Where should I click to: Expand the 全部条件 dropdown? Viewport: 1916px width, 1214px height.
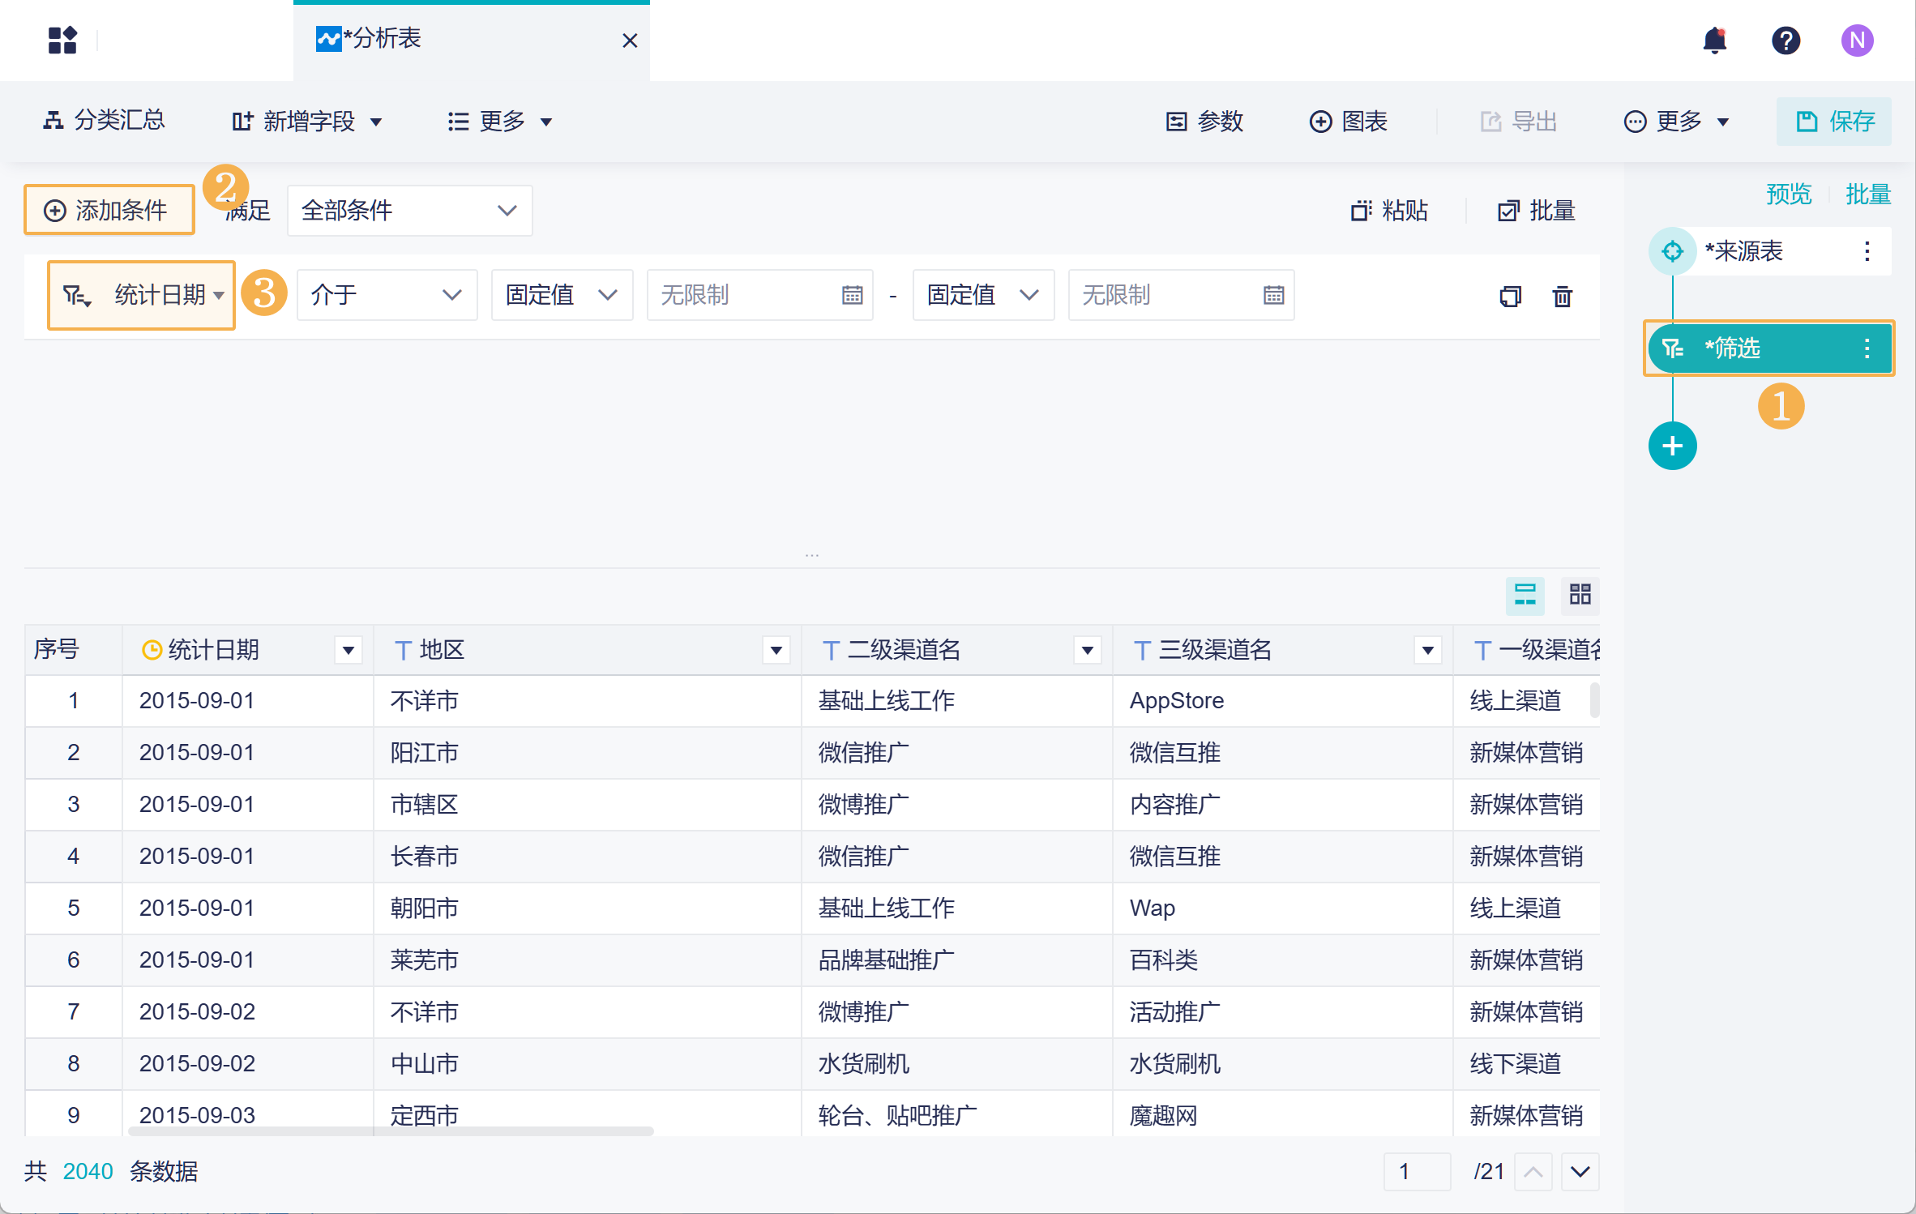[x=409, y=211]
